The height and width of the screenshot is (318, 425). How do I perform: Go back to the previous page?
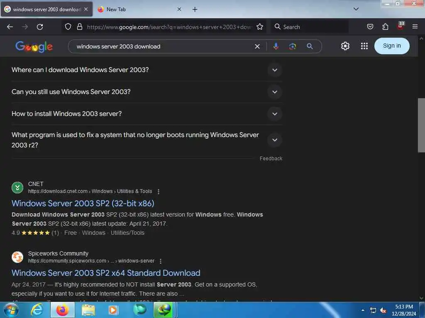10,27
